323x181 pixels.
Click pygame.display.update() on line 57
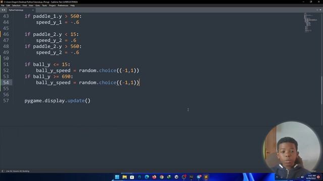[58, 101]
